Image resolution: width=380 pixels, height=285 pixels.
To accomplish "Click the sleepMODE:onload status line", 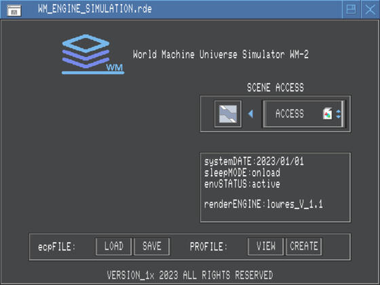I will [242, 173].
